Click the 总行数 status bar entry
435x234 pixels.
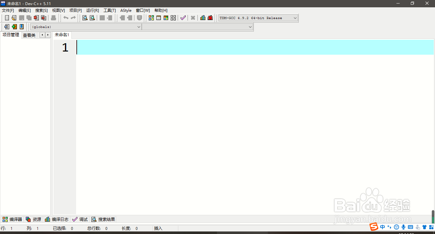point(97,228)
